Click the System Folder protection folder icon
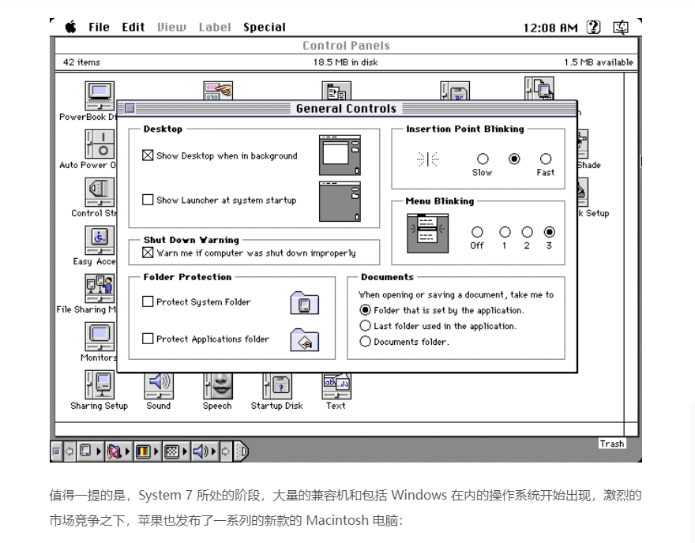 click(305, 303)
